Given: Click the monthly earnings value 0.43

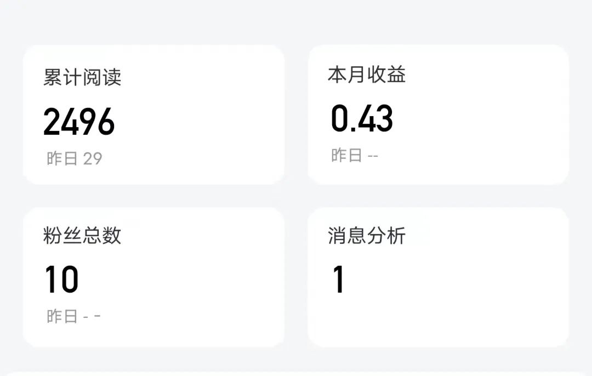Looking at the screenshot, I should tap(361, 119).
